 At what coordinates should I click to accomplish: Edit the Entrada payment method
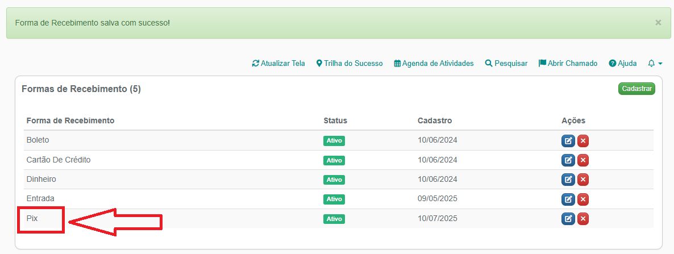click(x=568, y=199)
